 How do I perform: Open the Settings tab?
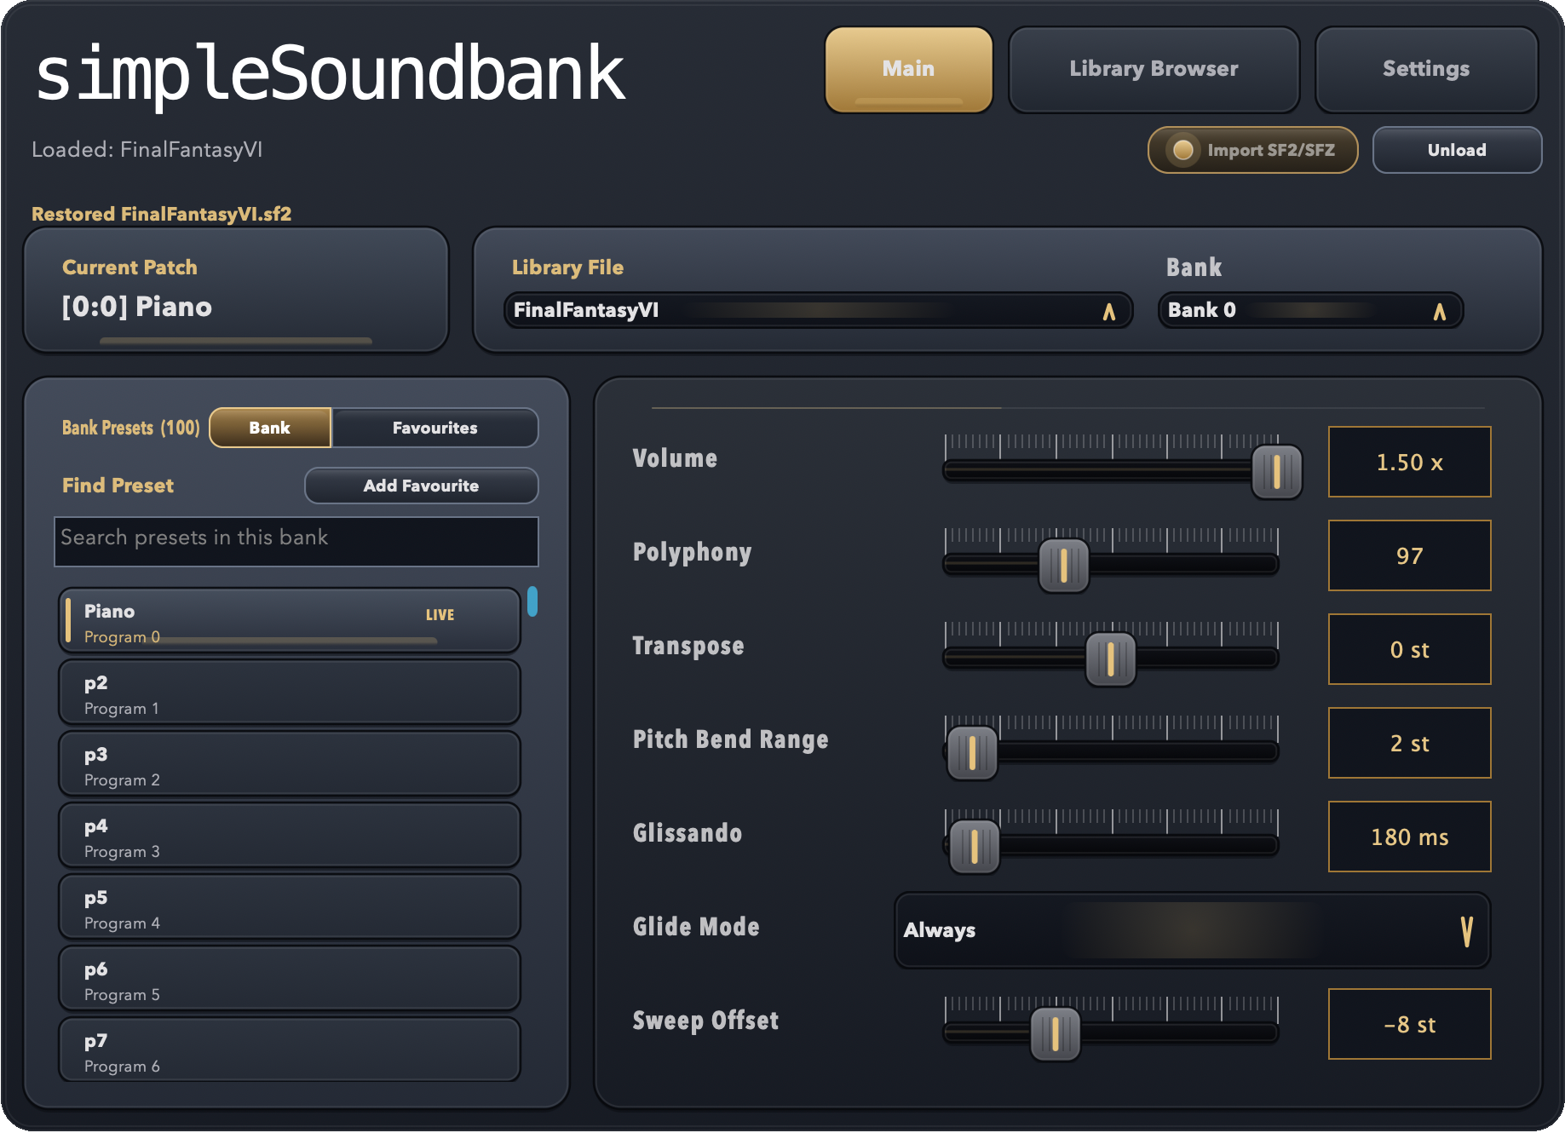1425,69
